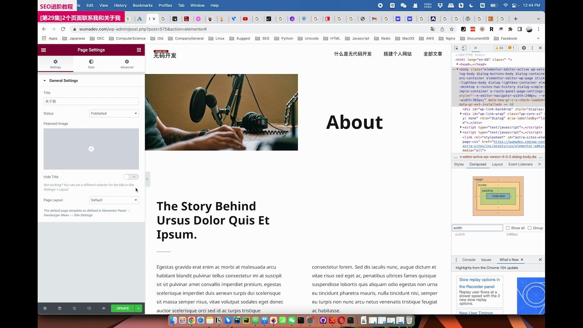Expand the tab search chevron
583x328 pixels.
click(538, 19)
